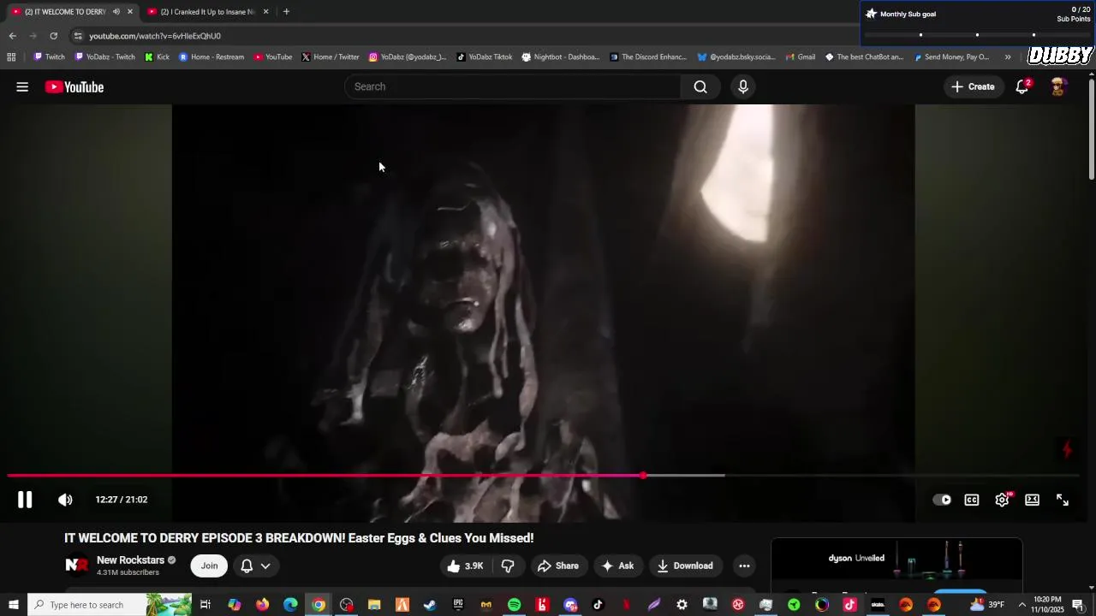Open the Home - Restream bookmark
The image size is (1096, 616).
(211, 57)
